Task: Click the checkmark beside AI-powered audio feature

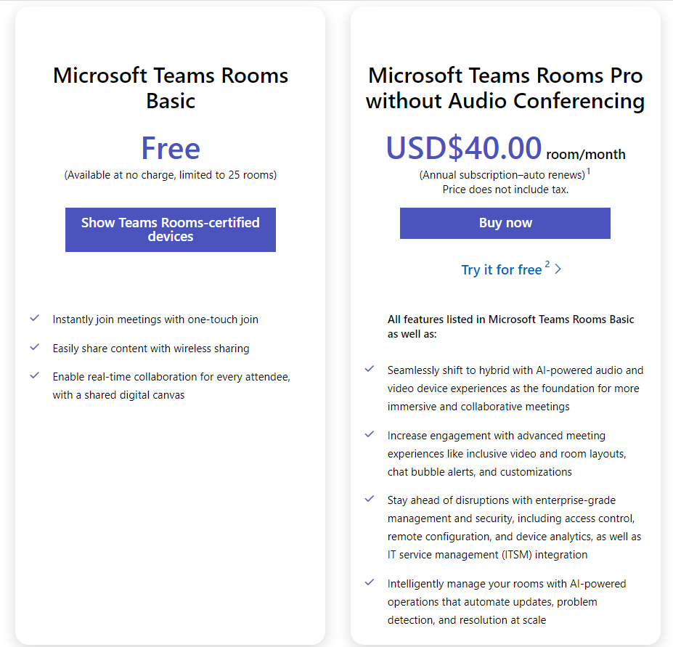Action: tap(370, 369)
